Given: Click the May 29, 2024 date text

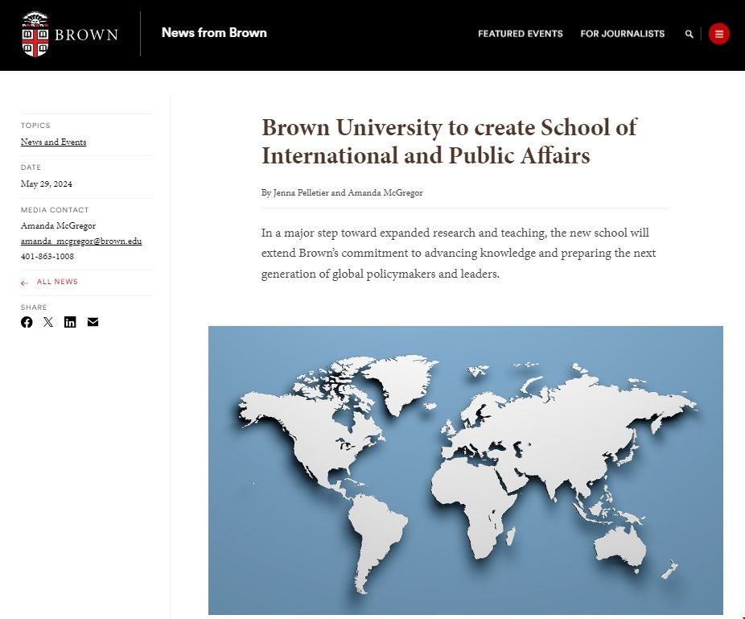Looking at the screenshot, I should 47,184.
